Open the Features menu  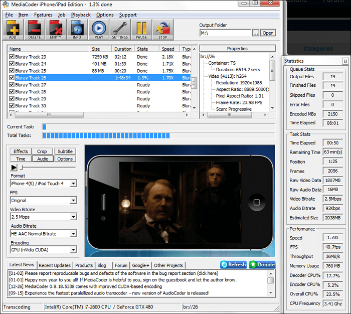point(43,15)
